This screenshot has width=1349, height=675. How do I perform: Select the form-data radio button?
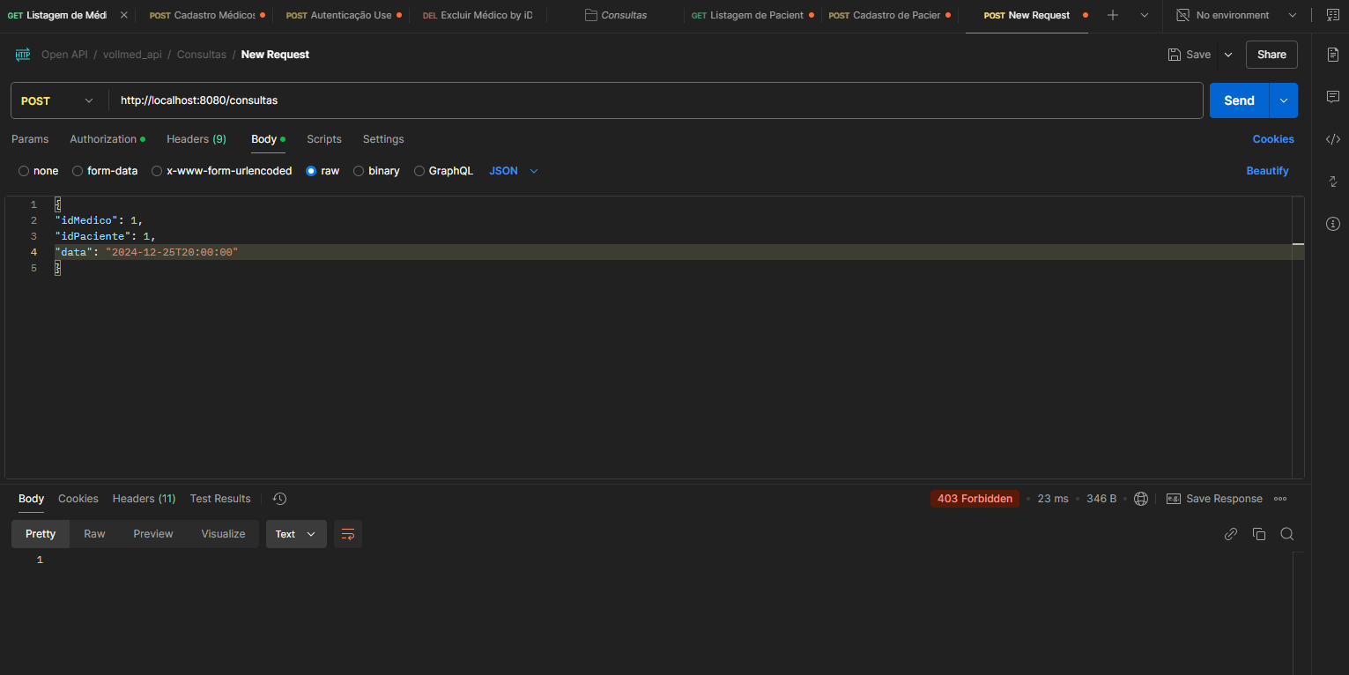tap(78, 171)
